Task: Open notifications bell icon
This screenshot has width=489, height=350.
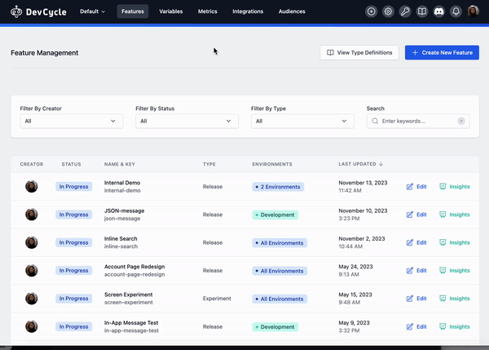Action: (456, 11)
